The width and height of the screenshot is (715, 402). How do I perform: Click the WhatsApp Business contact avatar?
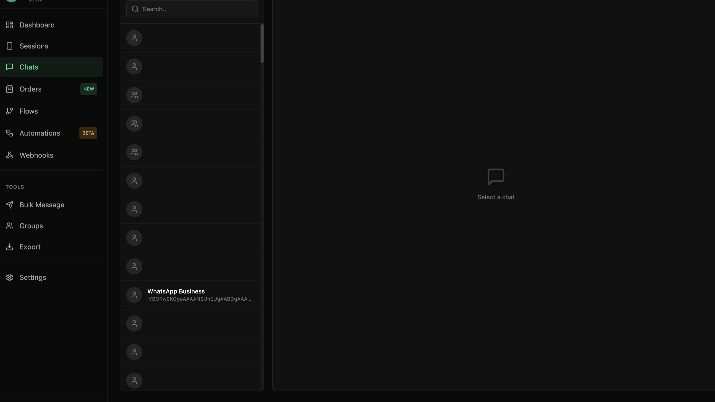tap(134, 295)
